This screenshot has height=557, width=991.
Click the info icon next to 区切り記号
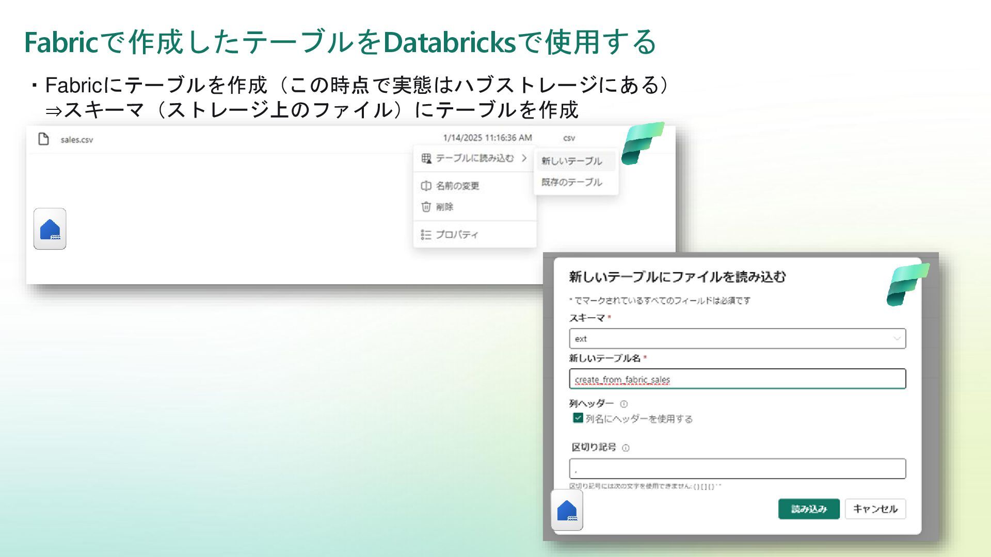point(626,448)
